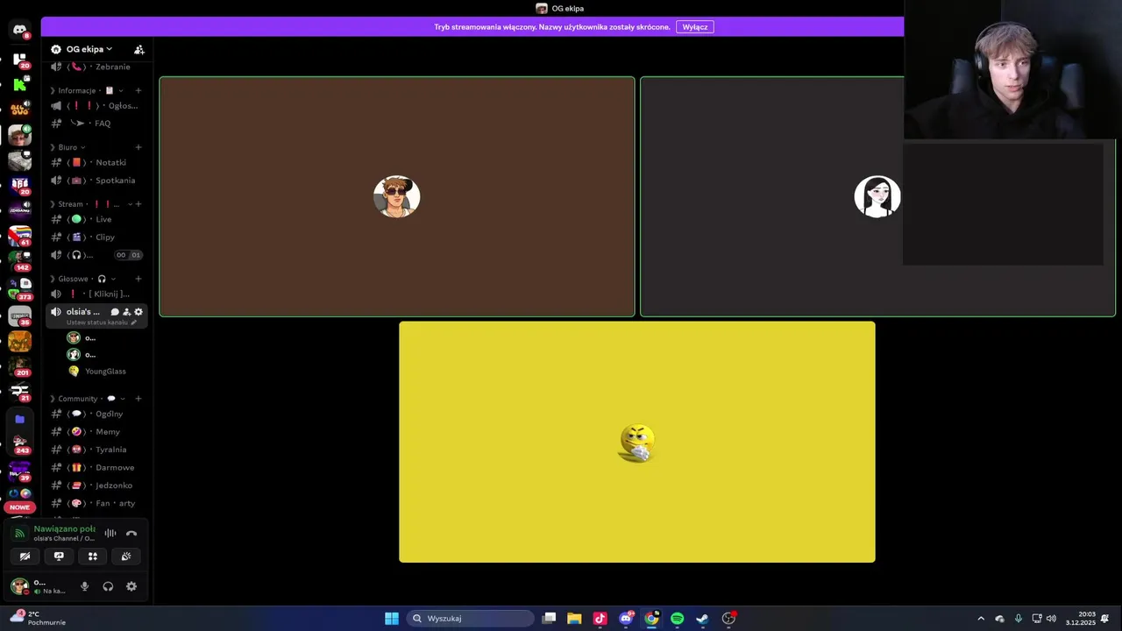Toggle camera on in voice panel
1122x631 pixels.
coord(25,556)
